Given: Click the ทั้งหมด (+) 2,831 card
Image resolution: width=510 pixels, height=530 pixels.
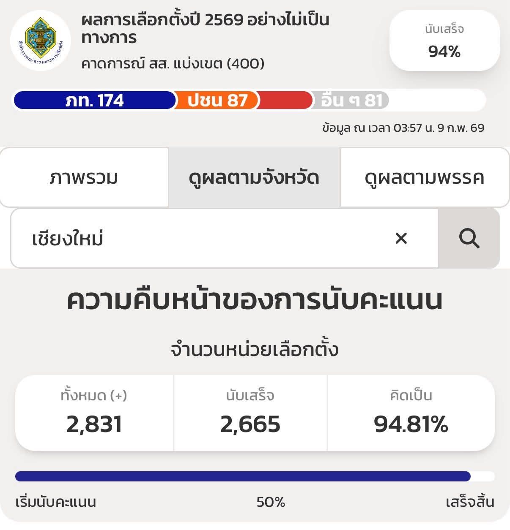Looking at the screenshot, I should 94,413.
